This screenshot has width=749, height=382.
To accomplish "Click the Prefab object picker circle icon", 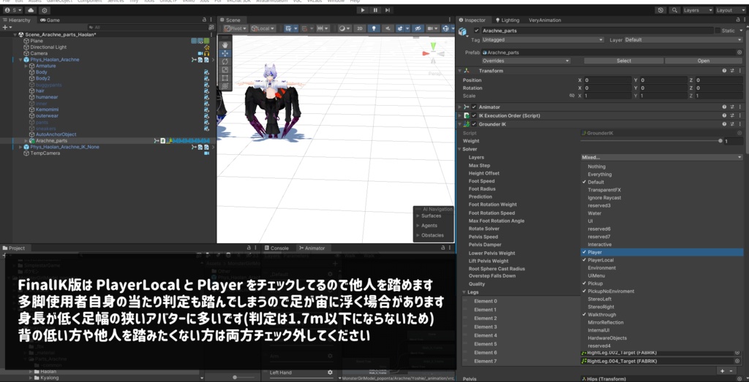I will pos(739,53).
